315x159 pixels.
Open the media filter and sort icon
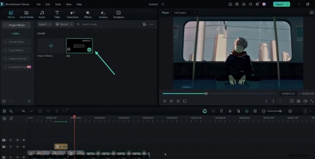[145, 24]
